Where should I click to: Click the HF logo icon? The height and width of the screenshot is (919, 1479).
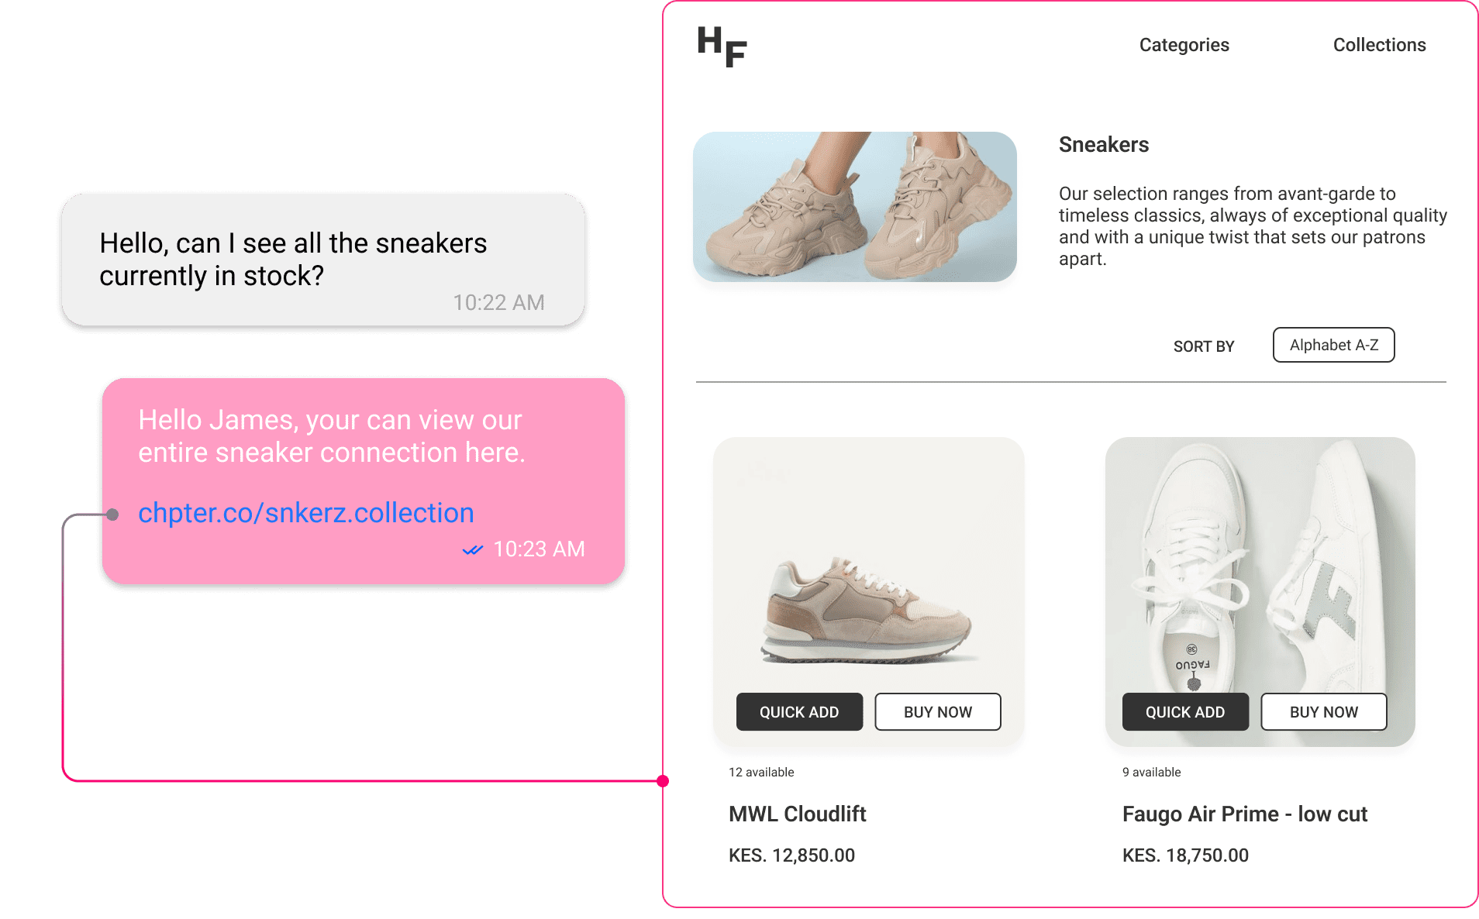[722, 46]
